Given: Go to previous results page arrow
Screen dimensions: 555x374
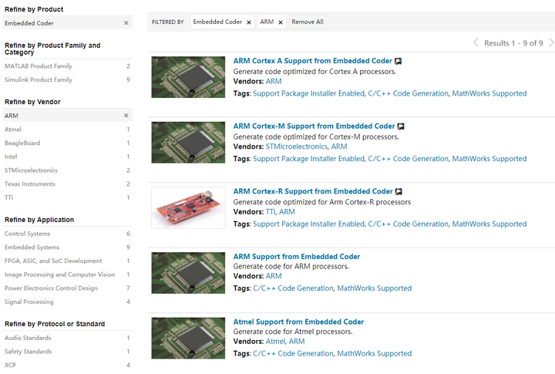Looking at the screenshot, I should pos(476,43).
